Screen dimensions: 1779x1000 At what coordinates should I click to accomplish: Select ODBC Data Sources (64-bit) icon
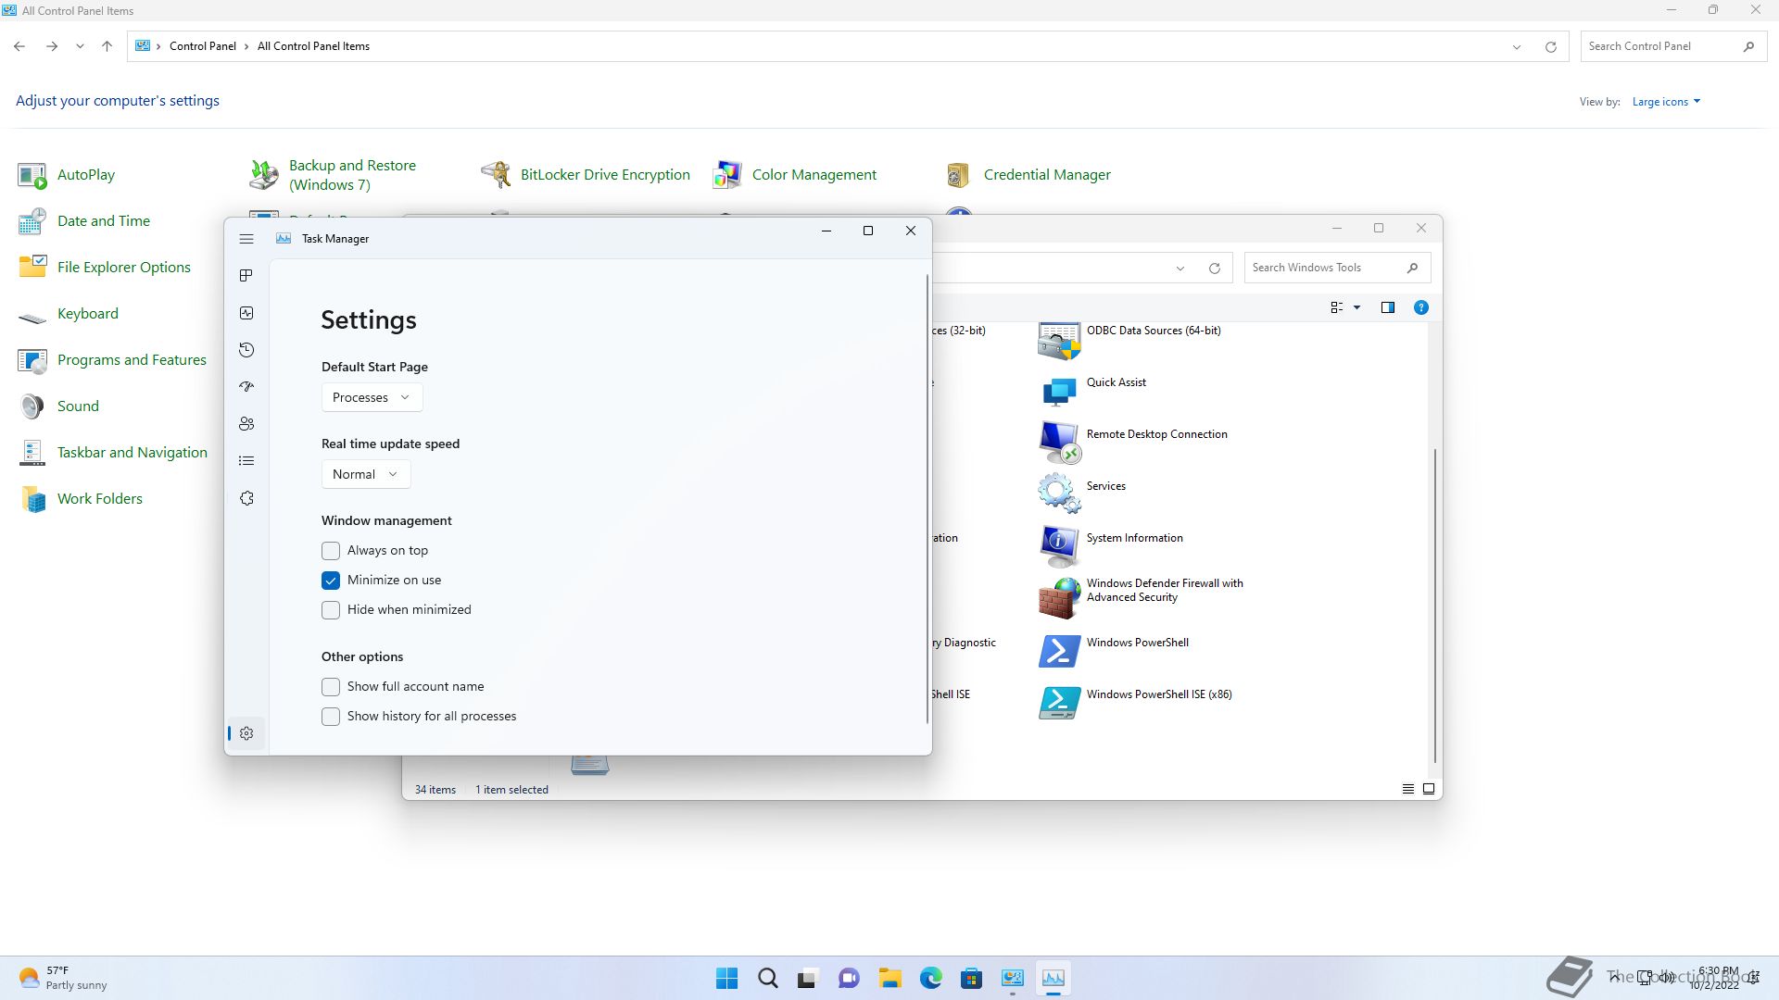(1059, 341)
